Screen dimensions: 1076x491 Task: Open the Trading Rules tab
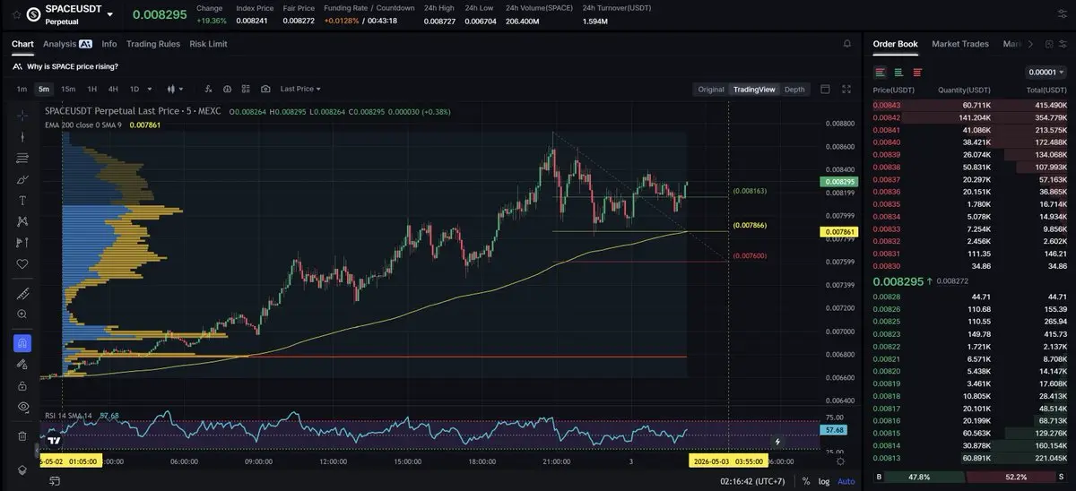153,44
